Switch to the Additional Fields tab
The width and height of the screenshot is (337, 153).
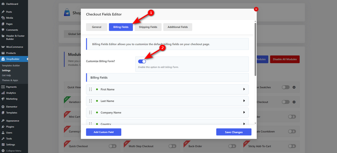pos(178,27)
